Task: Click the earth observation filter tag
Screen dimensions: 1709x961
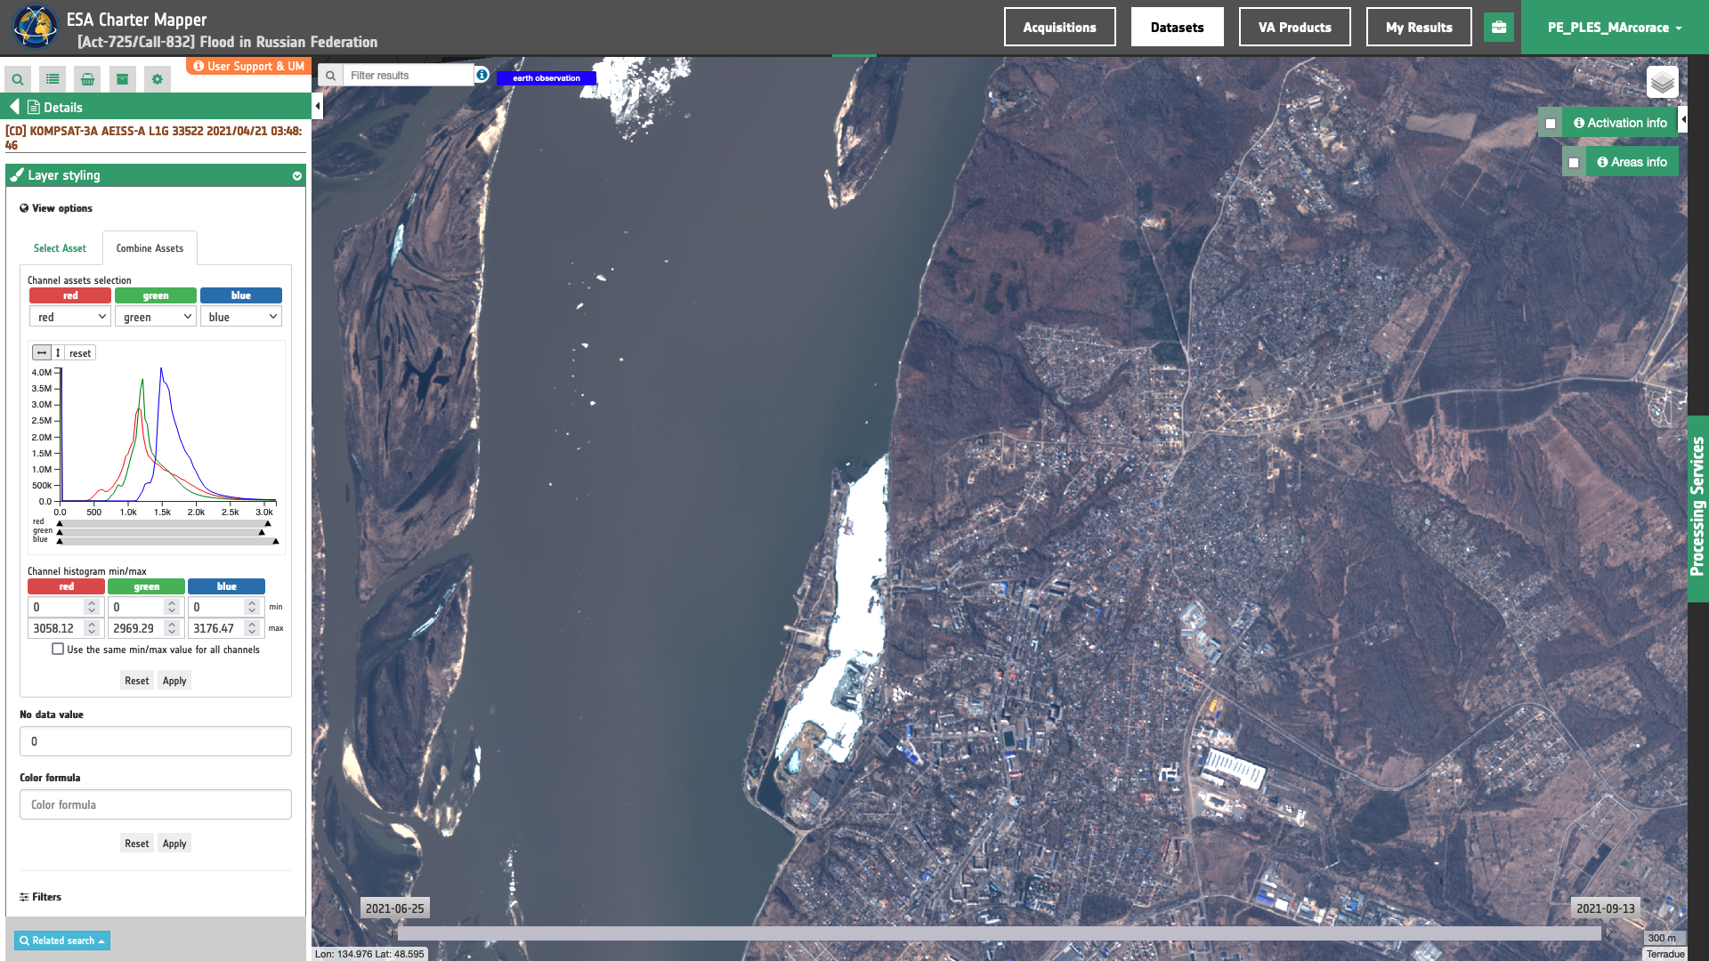Action: pos(547,78)
